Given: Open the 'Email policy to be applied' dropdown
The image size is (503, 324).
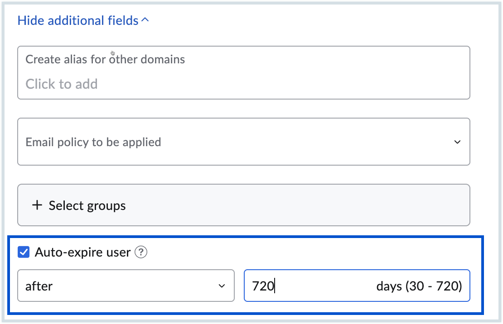Looking at the screenshot, I should coord(243,142).
